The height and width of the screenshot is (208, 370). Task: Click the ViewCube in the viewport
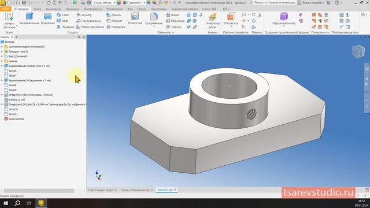[x=358, y=51]
